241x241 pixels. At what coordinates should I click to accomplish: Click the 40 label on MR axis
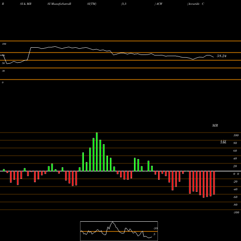(x=235, y=159)
